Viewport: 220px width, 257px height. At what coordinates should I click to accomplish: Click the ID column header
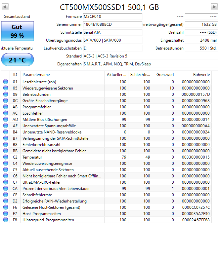(15, 75)
